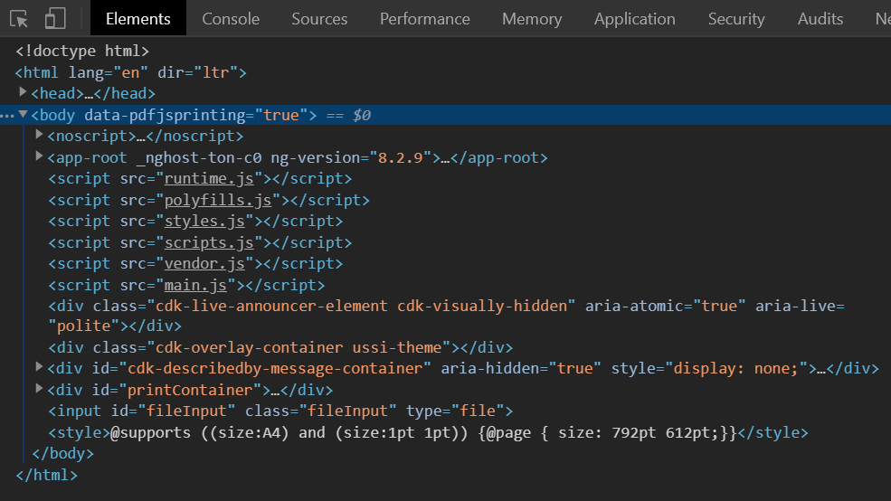Select the closing body tag
This screenshot has height=501, width=891.
(x=62, y=454)
